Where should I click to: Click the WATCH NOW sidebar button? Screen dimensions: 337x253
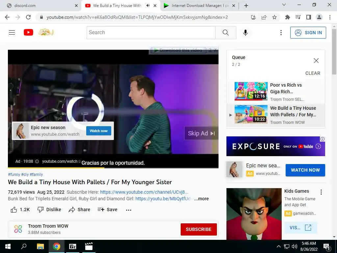305,170
